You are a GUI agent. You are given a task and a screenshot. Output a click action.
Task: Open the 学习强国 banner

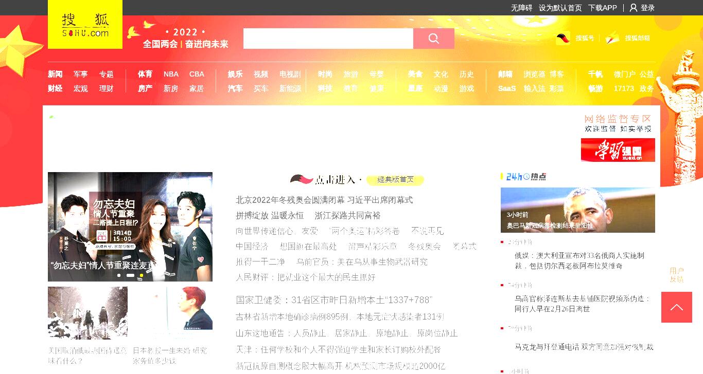coord(618,150)
